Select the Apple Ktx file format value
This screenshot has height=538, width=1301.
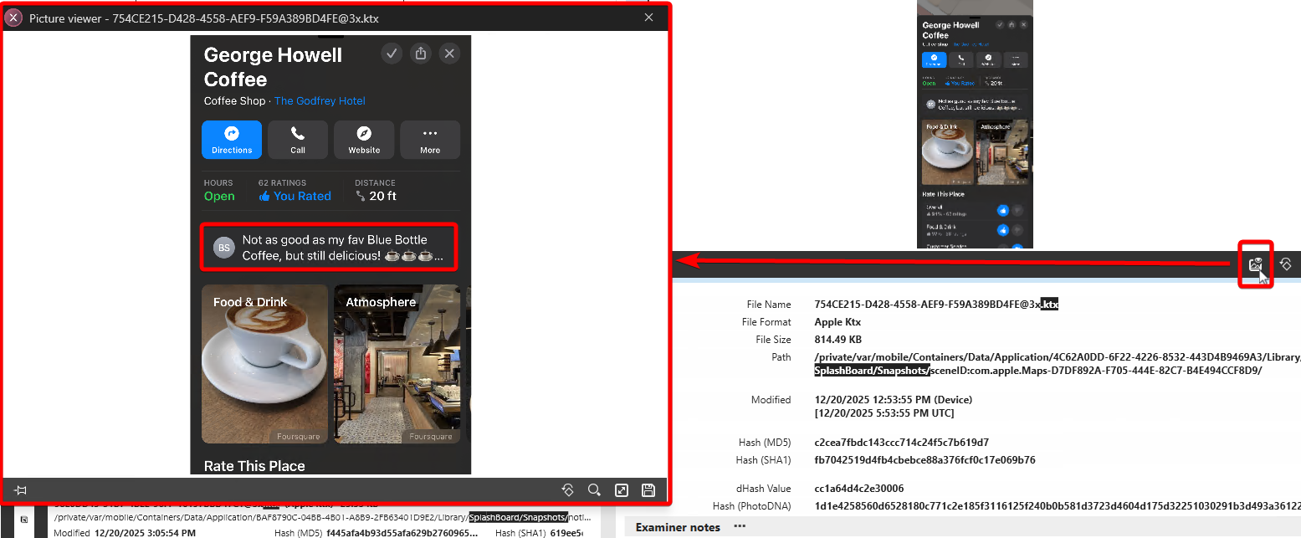837,322
